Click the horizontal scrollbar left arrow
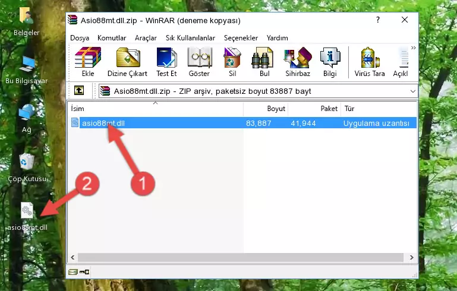The height and width of the screenshot is (291, 457). pyautogui.click(x=73, y=257)
